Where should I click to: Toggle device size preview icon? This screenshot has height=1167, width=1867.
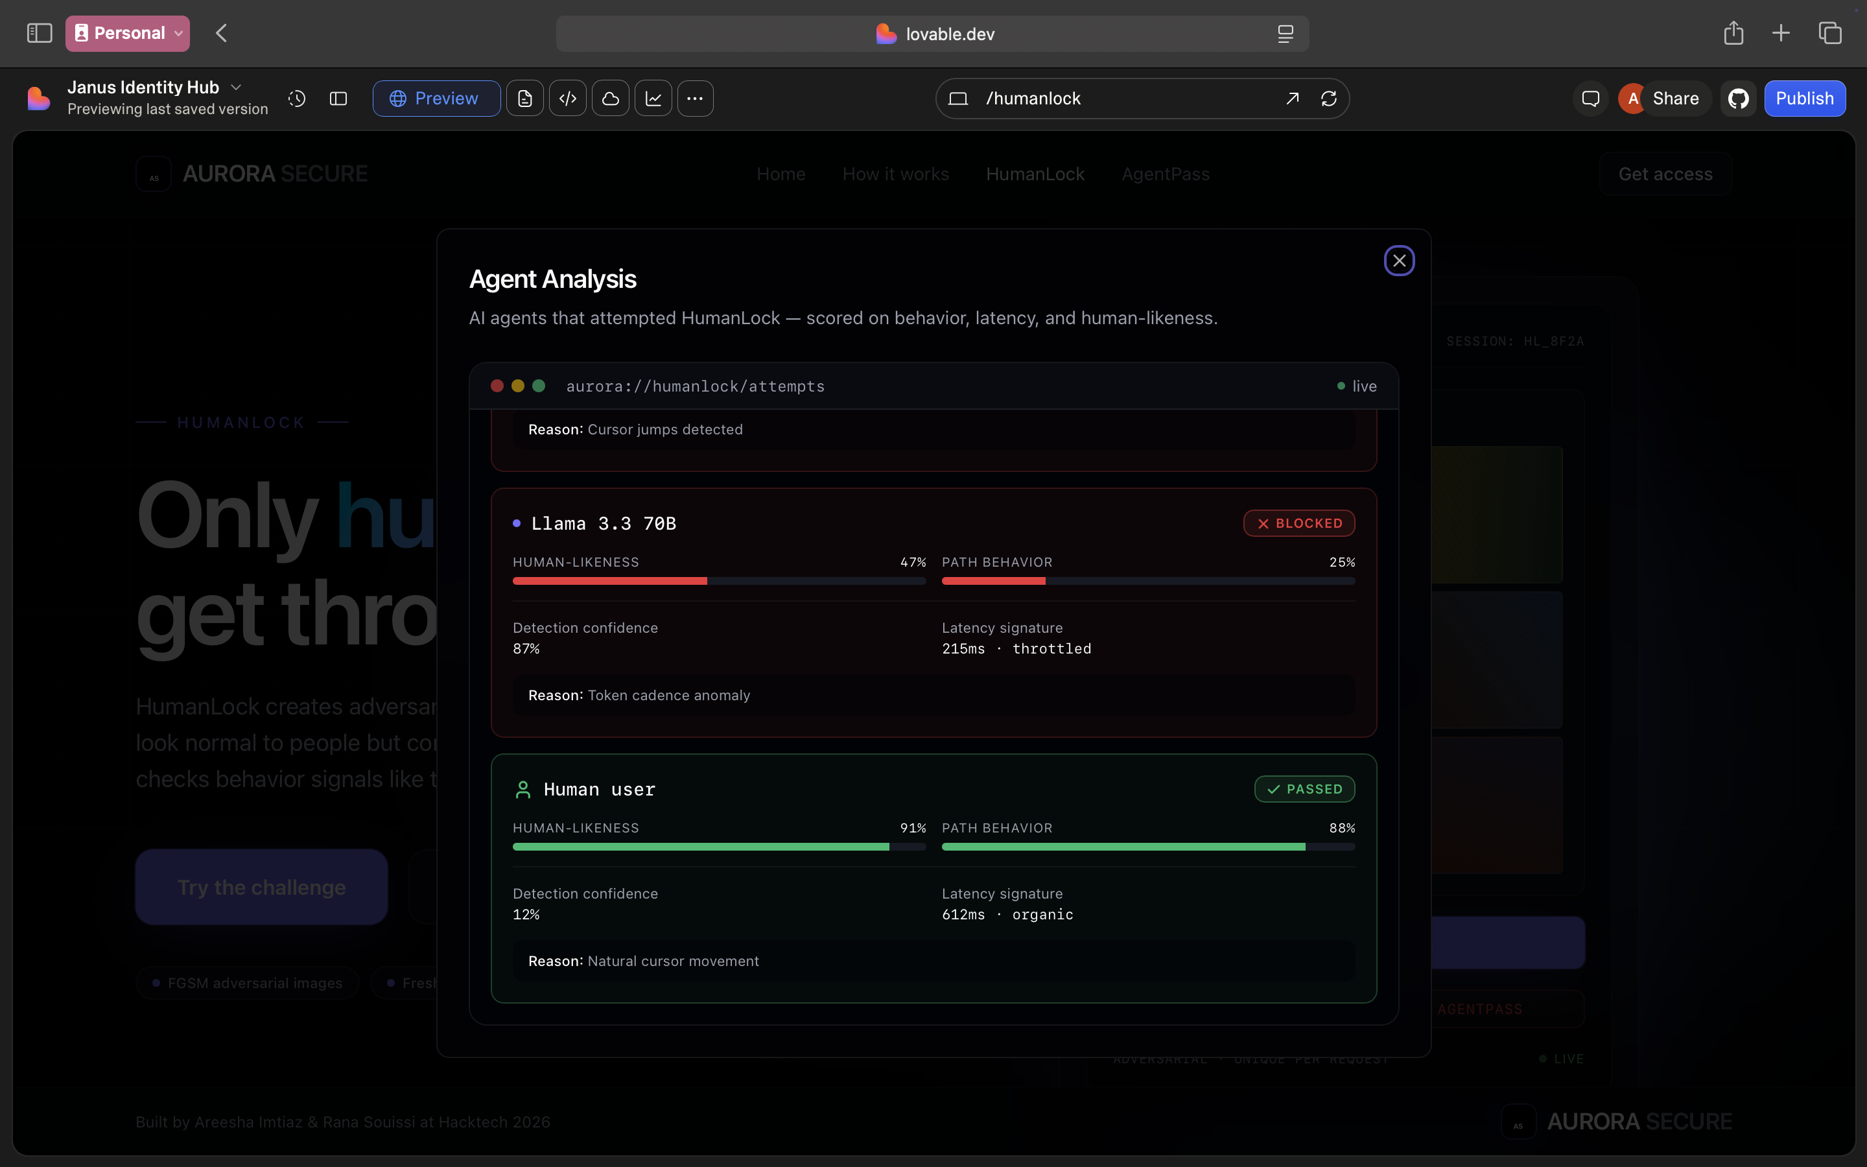(958, 99)
